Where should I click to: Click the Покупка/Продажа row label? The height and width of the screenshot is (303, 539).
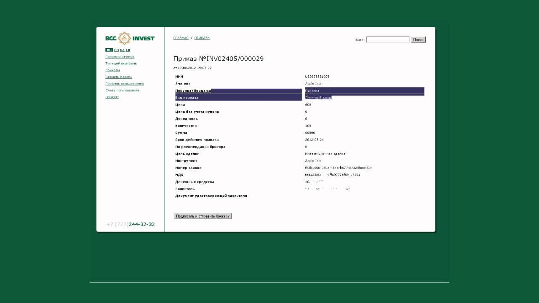(x=193, y=91)
